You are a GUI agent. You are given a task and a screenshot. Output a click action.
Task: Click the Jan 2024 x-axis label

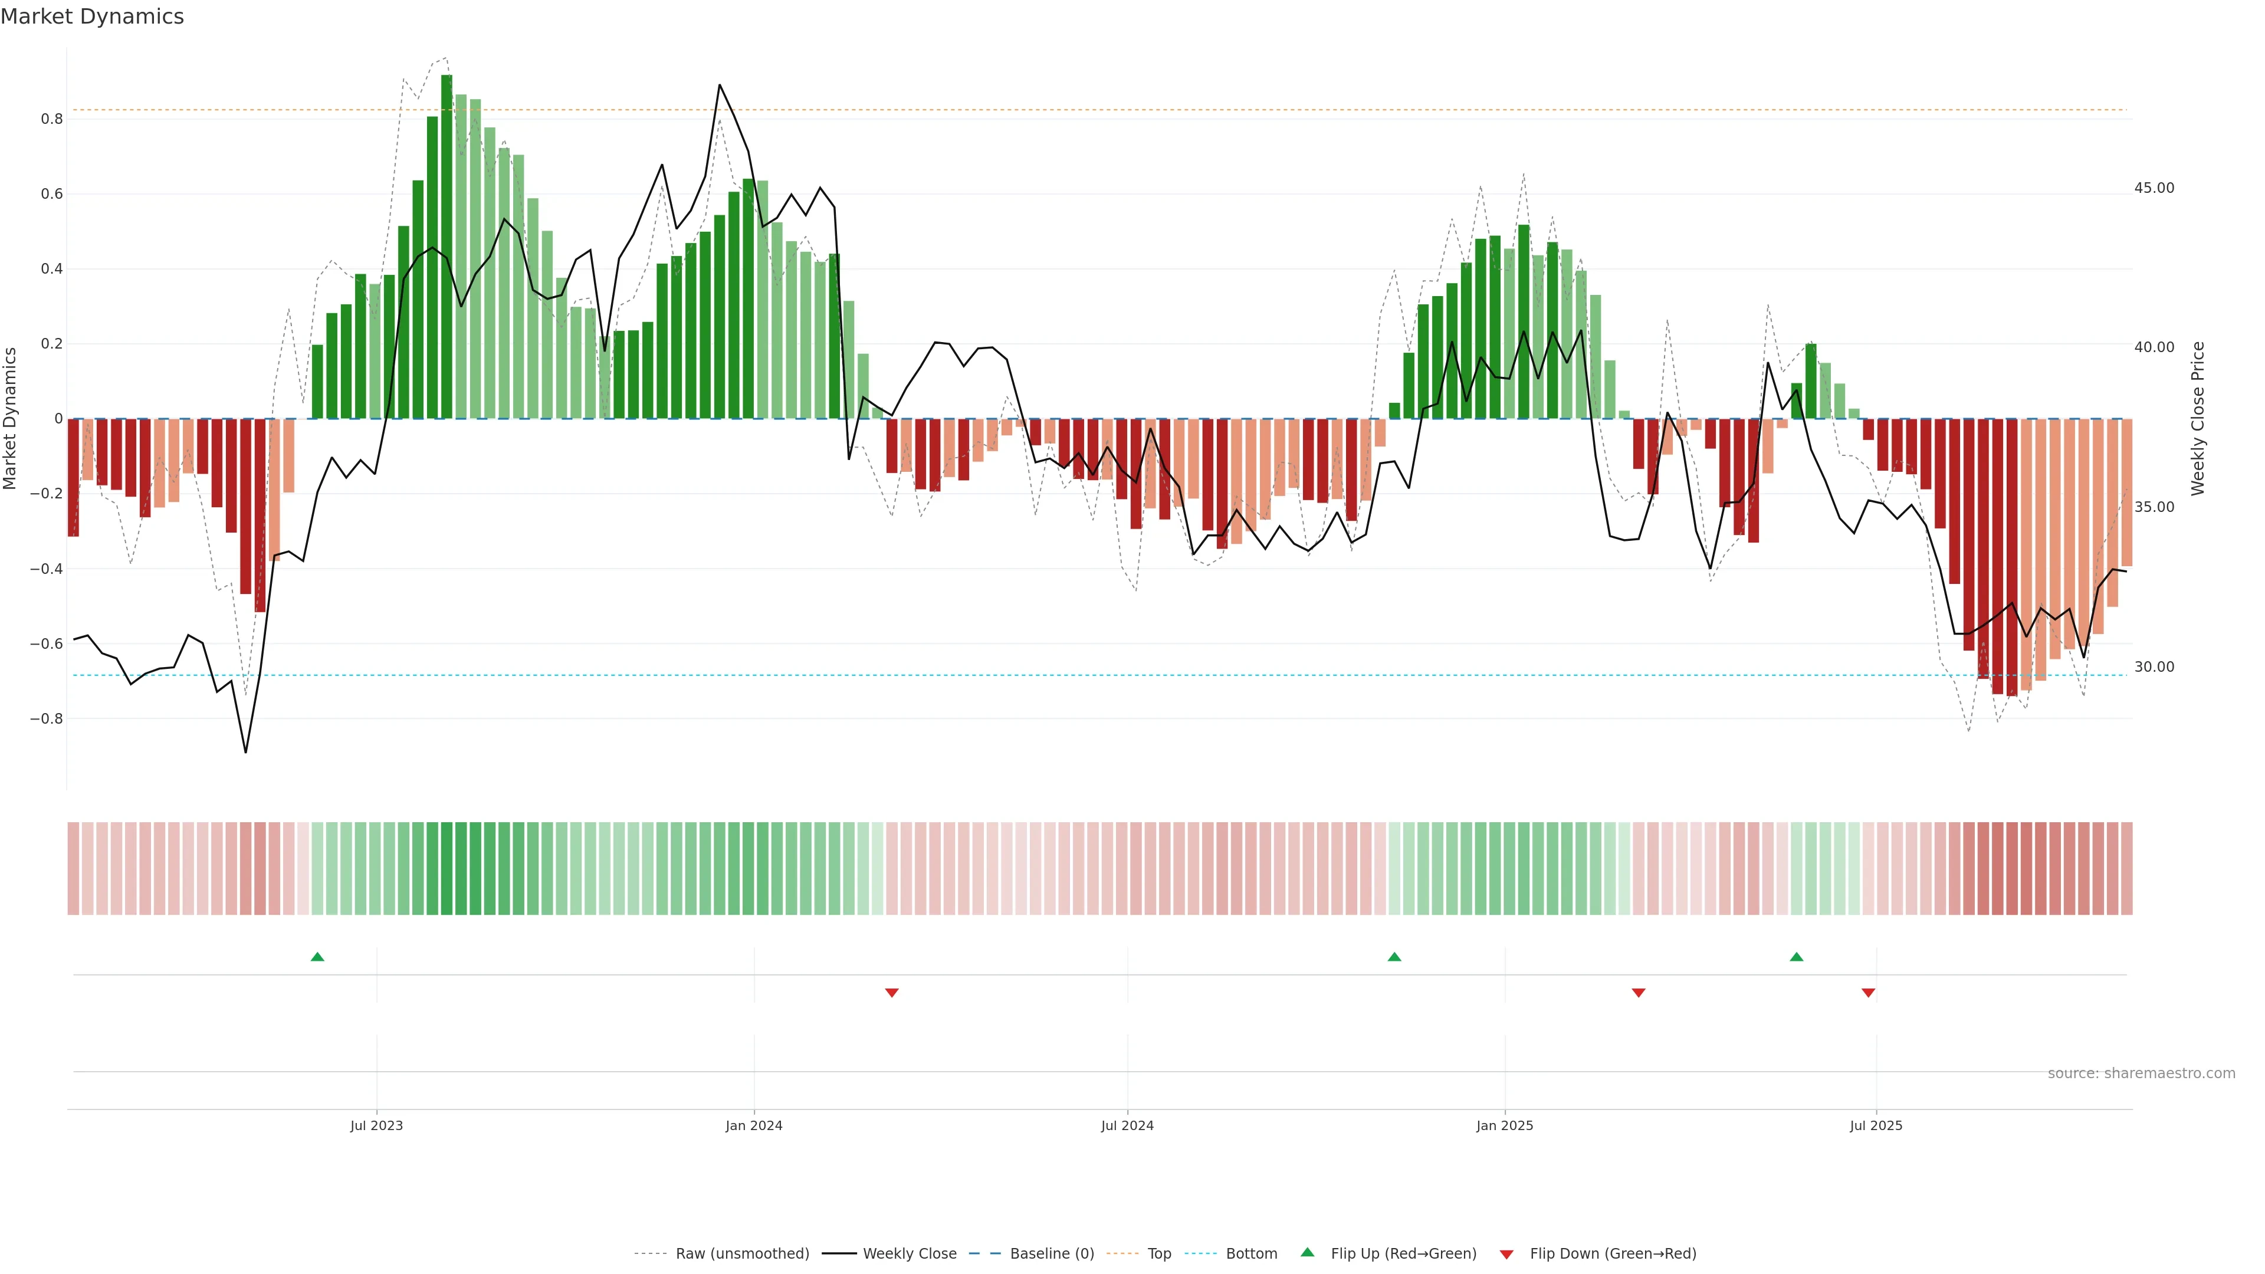pyautogui.click(x=754, y=1125)
